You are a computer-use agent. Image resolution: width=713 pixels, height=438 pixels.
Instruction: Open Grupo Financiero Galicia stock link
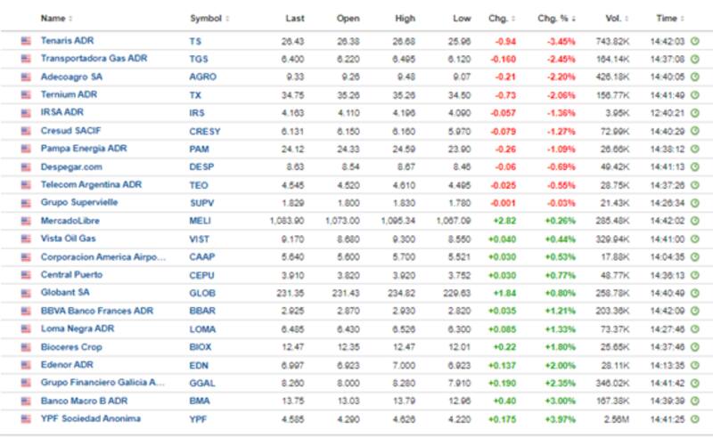point(102,383)
